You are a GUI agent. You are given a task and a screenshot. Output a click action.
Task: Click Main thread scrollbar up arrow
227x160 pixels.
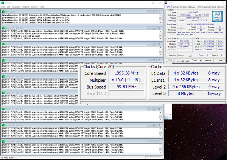pyautogui.click(x=160, y=15)
